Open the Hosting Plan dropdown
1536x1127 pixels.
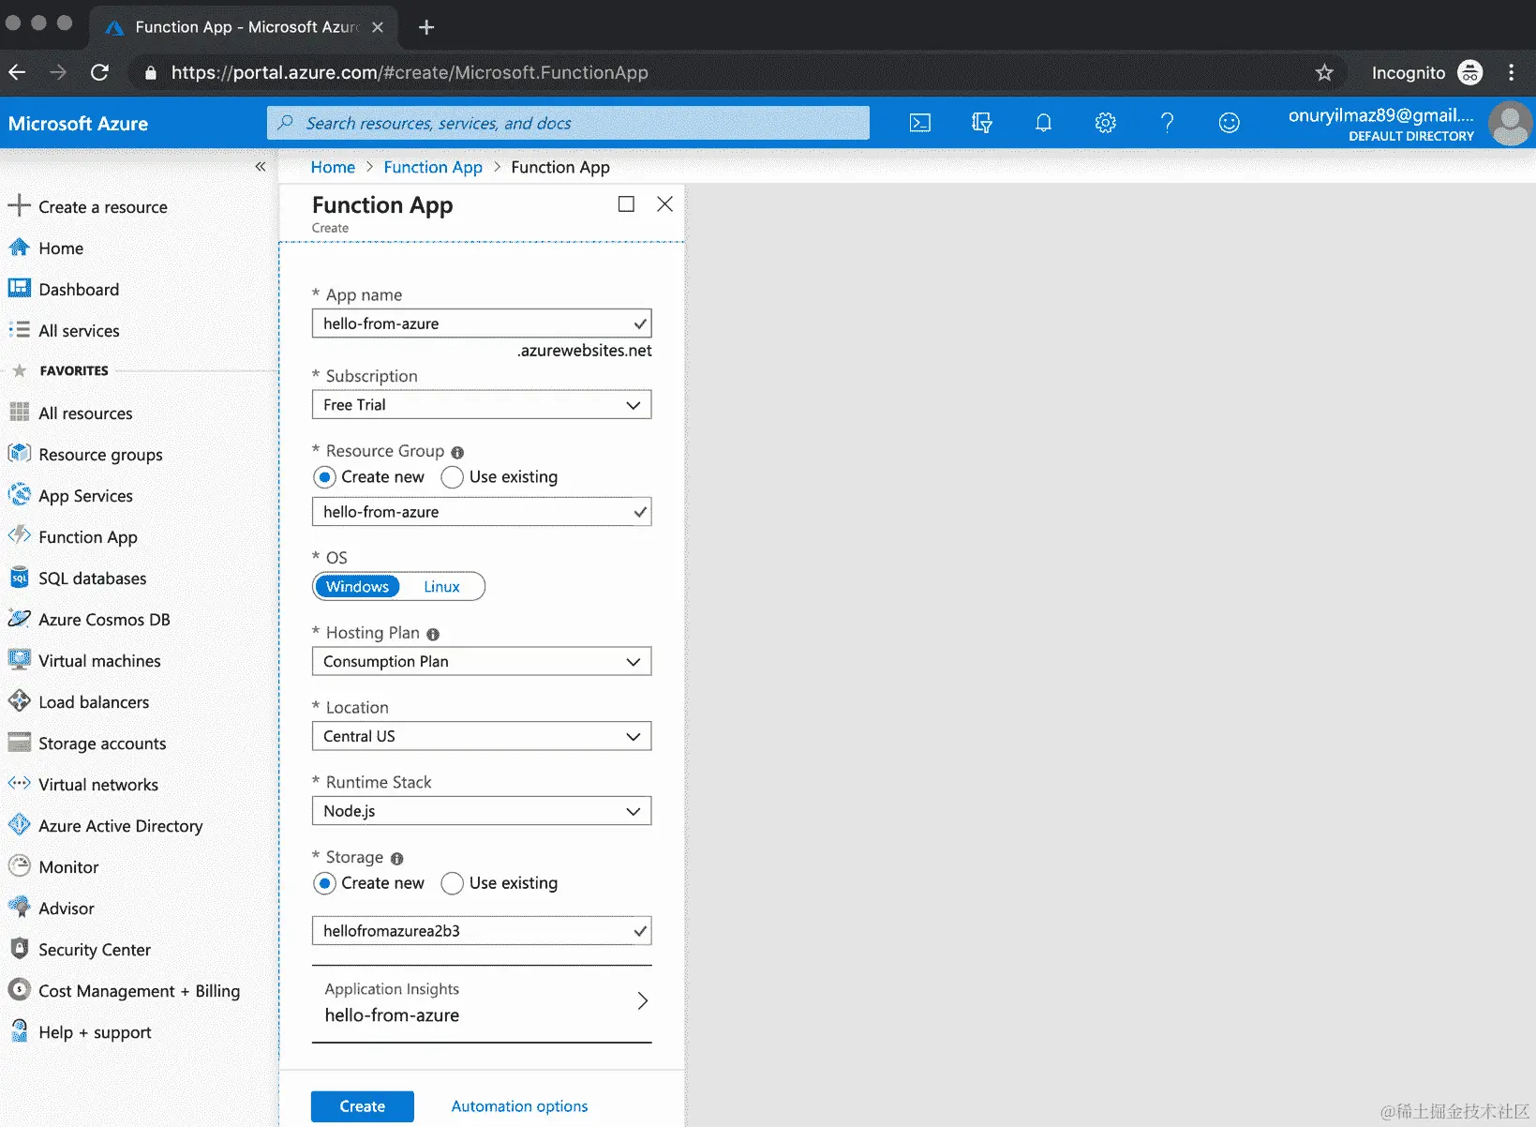pos(482,662)
